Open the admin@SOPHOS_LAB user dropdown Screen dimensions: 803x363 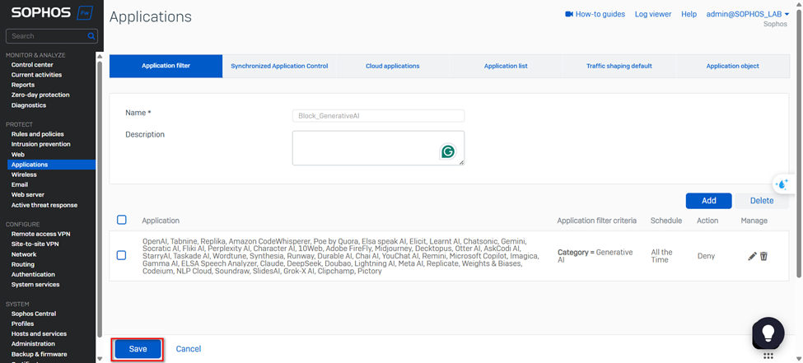point(747,14)
